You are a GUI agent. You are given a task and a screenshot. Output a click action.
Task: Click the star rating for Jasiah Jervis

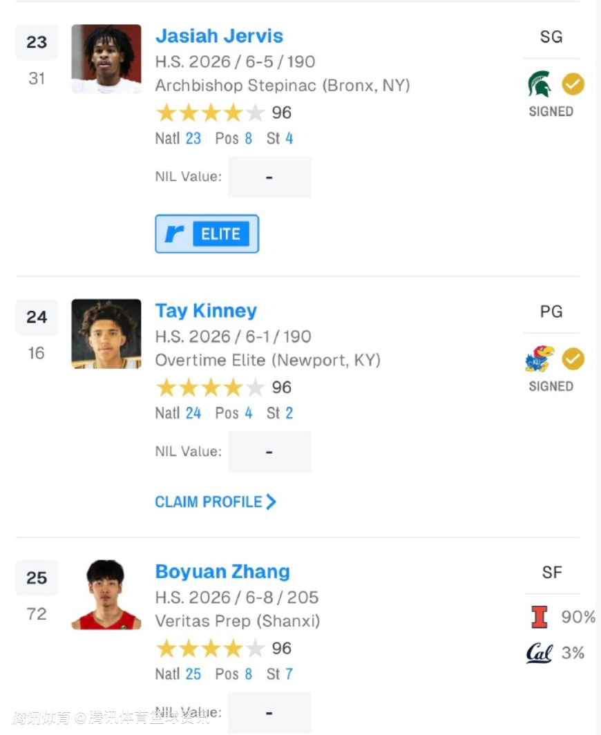point(210,113)
